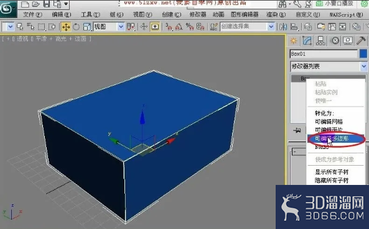This screenshot has width=369, height=229.
Task: Toggle Window/Crossing selection mode
Action: 52,27
